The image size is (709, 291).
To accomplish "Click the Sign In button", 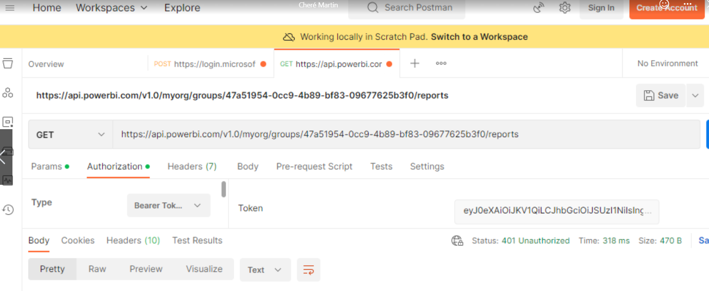I will 601,8.
